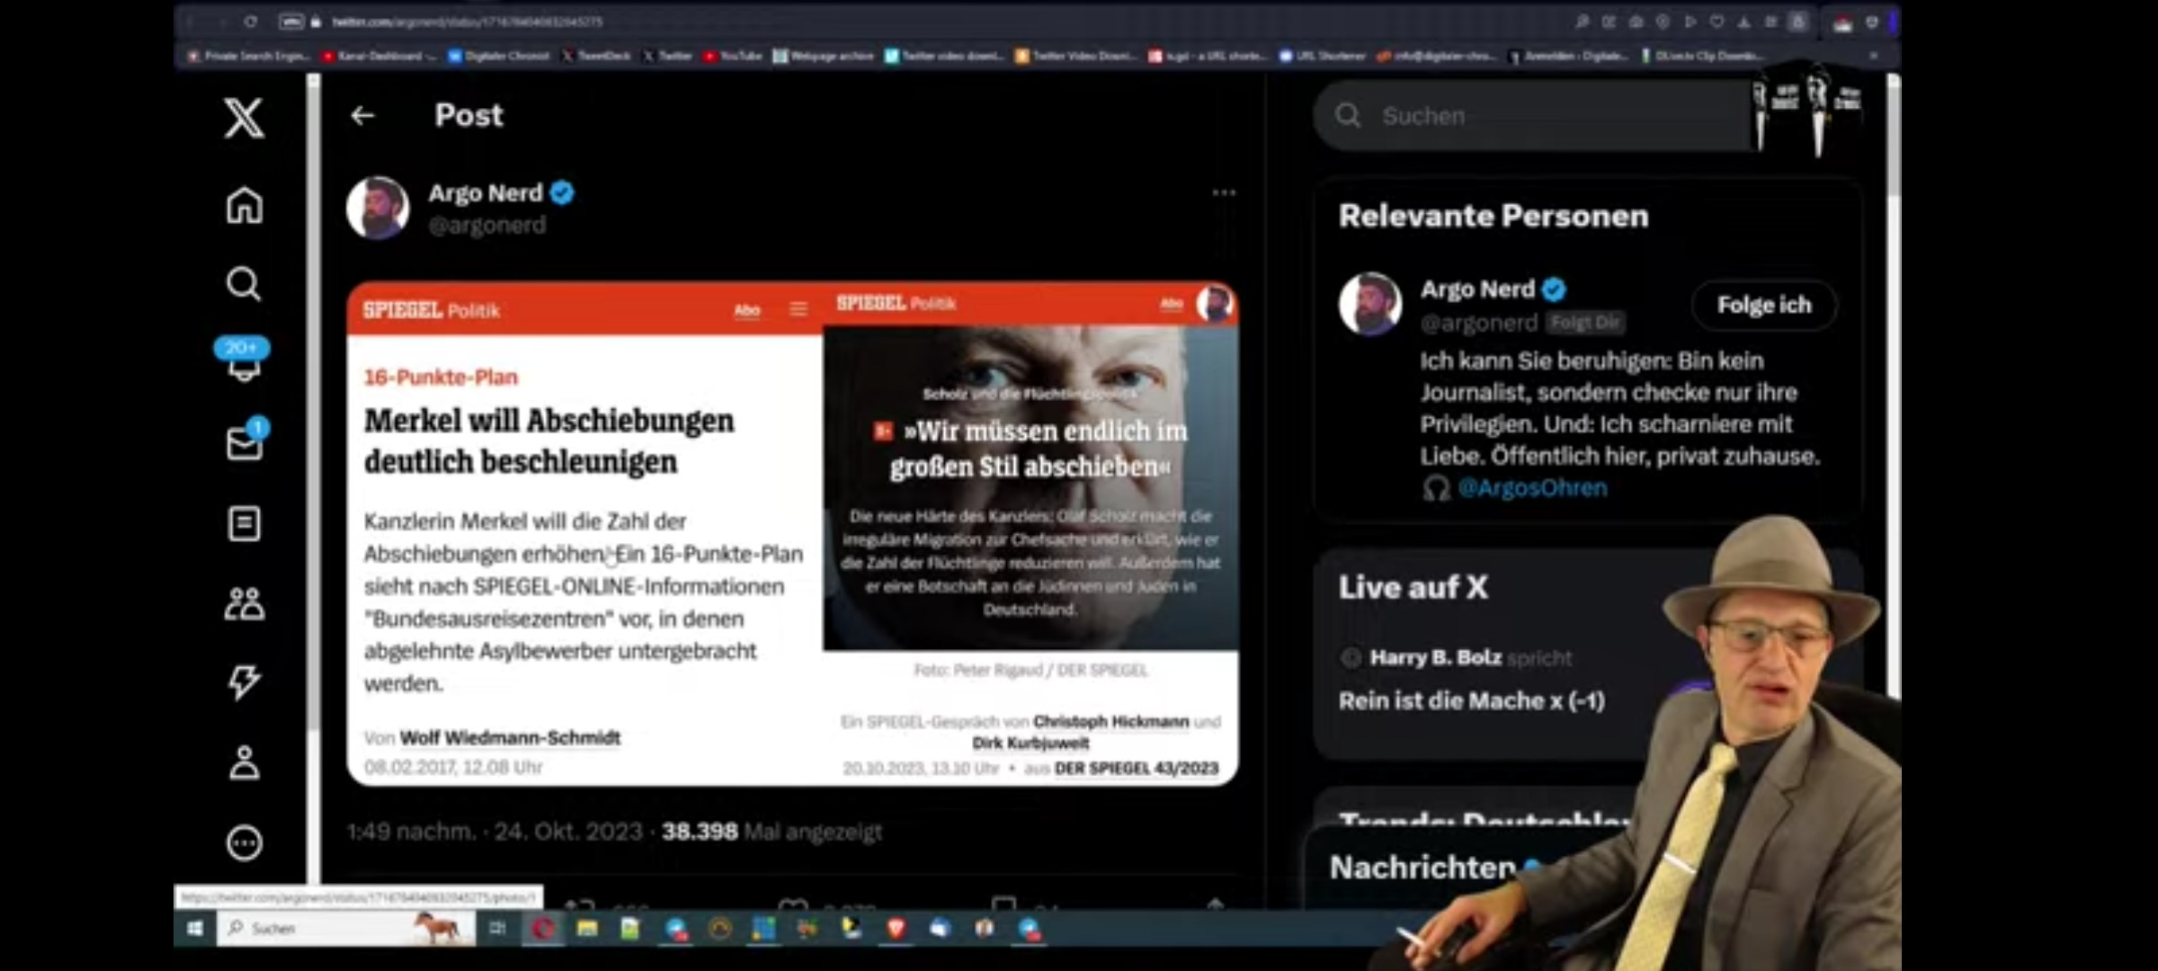Open Argo Nerd's profile name on post
2158x971 pixels.
pos(486,192)
